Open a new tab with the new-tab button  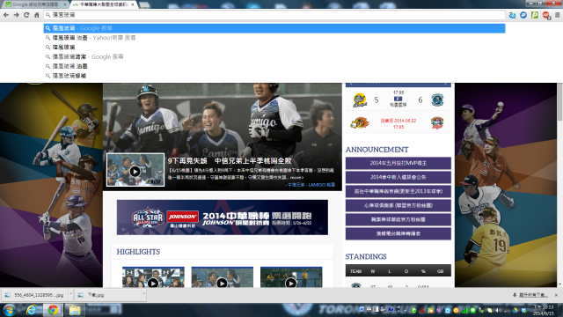point(144,4)
